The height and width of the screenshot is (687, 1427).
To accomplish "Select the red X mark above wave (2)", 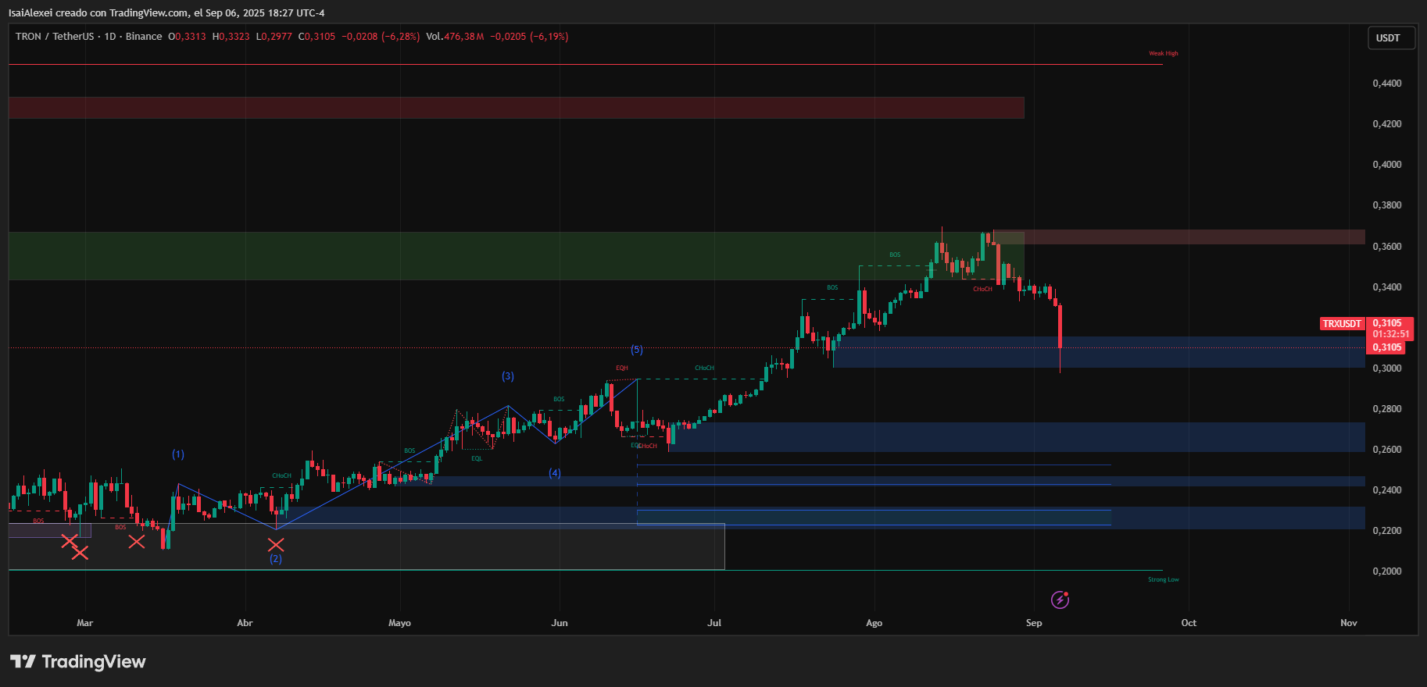I will click(276, 544).
